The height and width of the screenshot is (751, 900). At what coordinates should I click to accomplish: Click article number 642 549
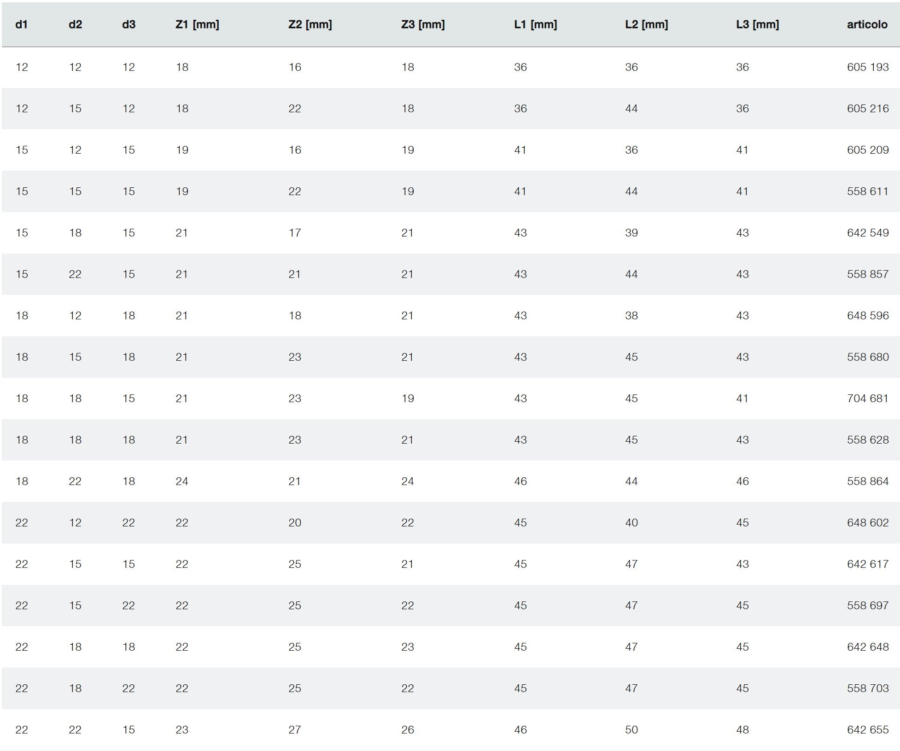(868, 233)
